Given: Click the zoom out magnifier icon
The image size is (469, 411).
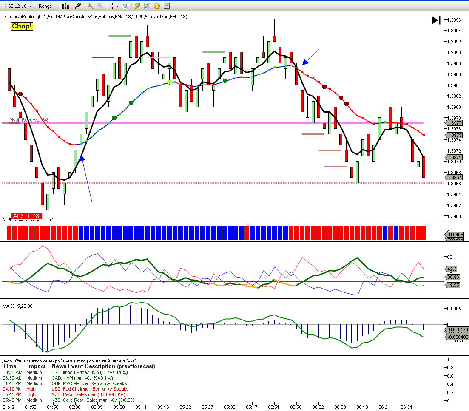Looking at the screenshot, I should coord(100,6).
